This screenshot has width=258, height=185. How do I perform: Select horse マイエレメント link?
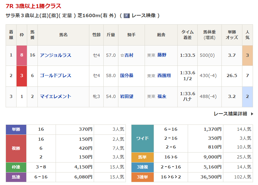56,96
